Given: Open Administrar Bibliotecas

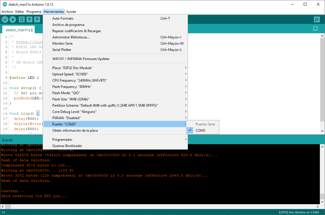Looking at the screenshot, I should coord(116,37).
